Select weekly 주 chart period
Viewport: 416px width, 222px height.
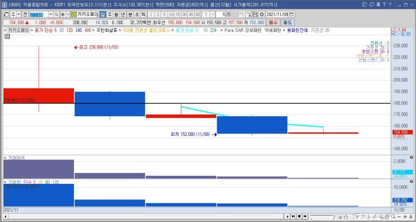point(110,14)
